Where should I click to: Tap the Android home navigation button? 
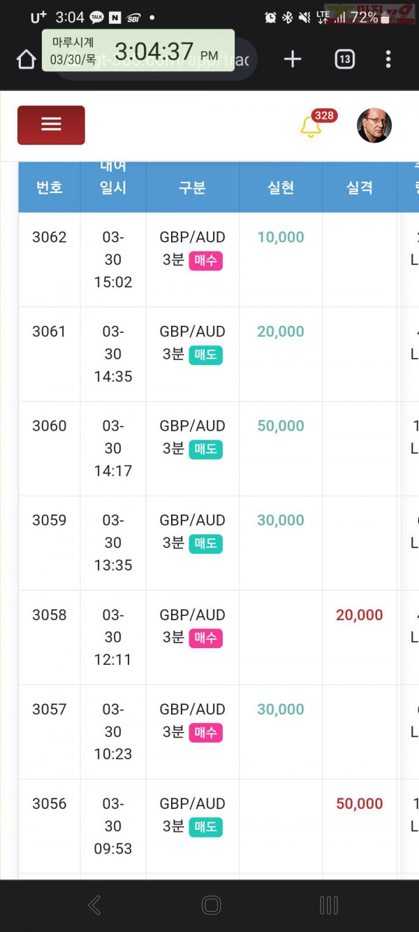(x=211, y=905)
